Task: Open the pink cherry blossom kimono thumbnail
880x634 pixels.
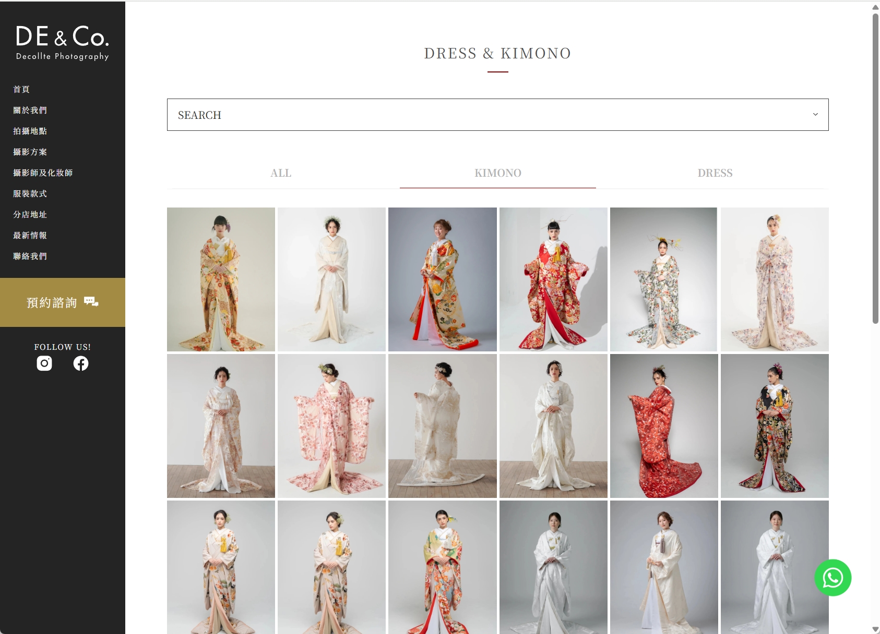Action: [331, 426]
